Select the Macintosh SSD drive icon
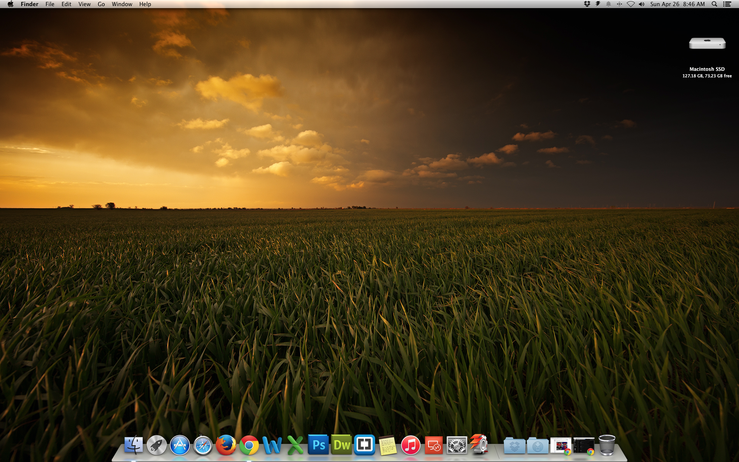Screen dimensions: 739x462 707,44
